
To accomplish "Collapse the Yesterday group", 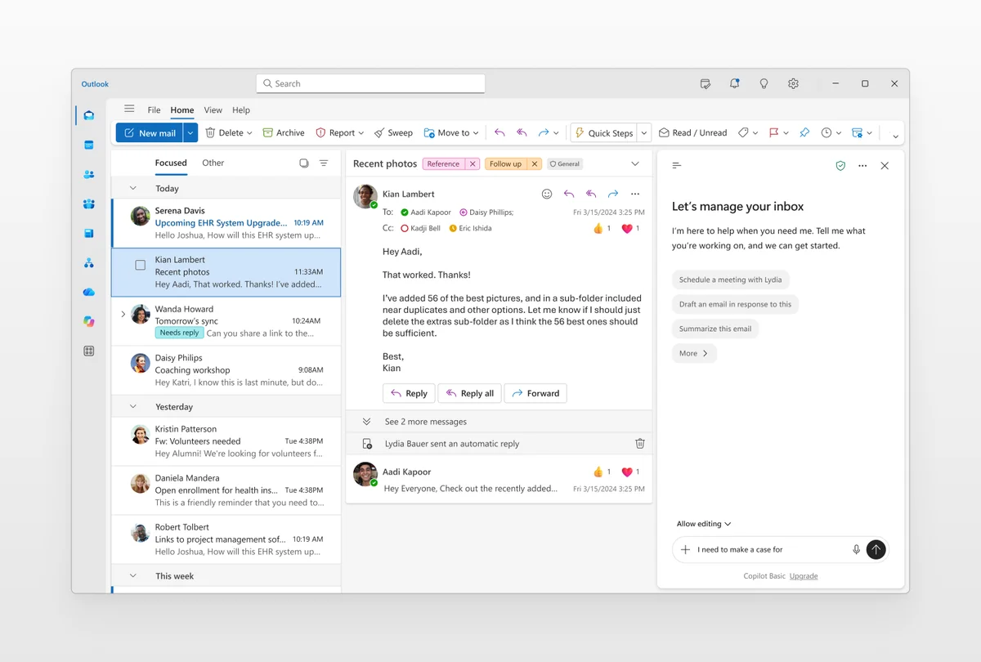I will pos(133,406).
